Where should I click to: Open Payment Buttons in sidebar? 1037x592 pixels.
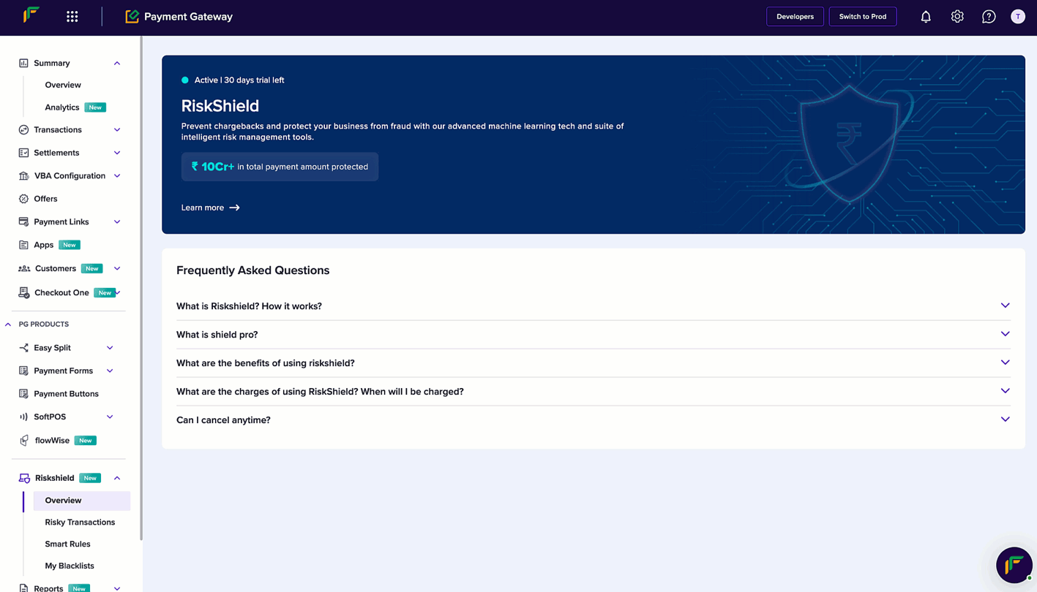(66, 394)
